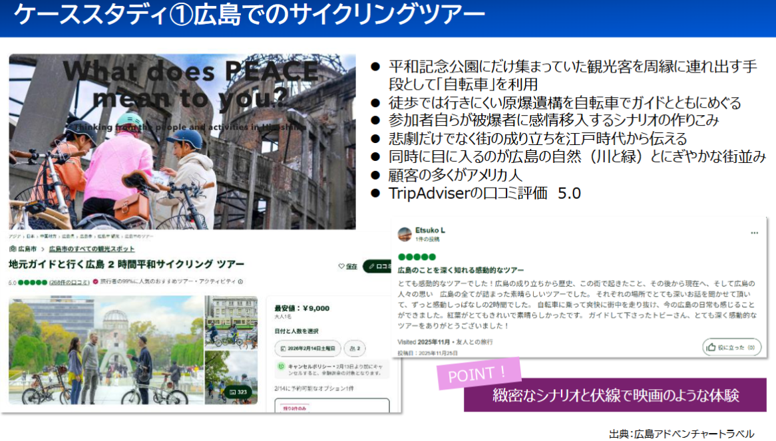Select the 広島市 breadcrumb item
This screenshot has width=776, height=441.
click(28, 249)
